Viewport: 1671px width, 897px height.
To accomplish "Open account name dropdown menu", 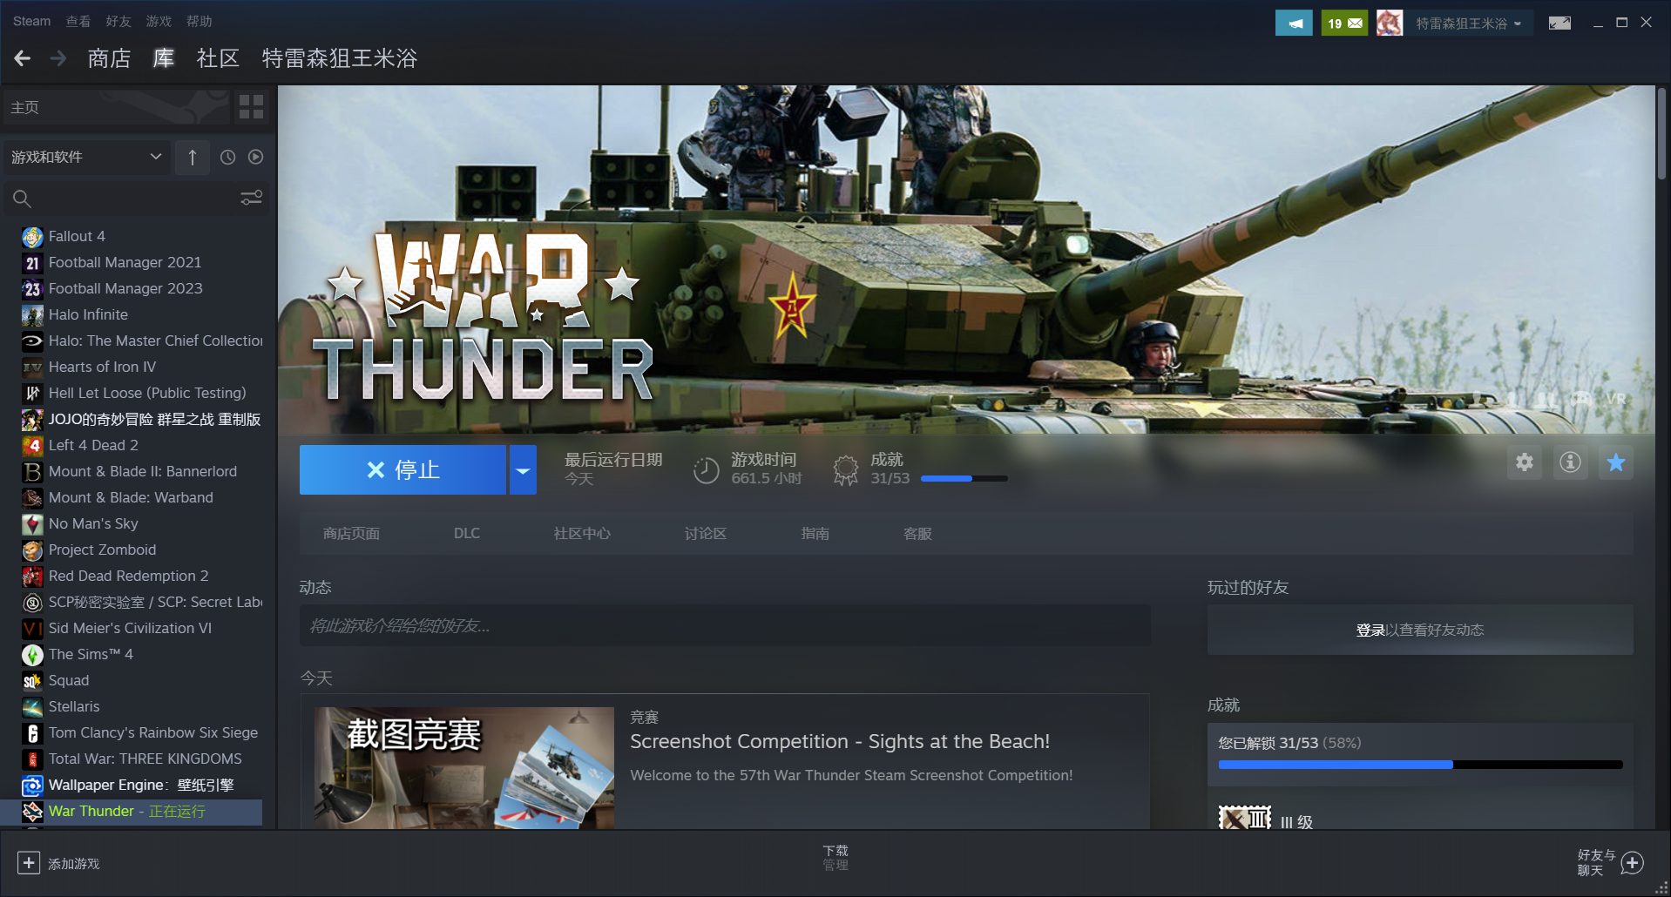I will (x=1469, y=24).
